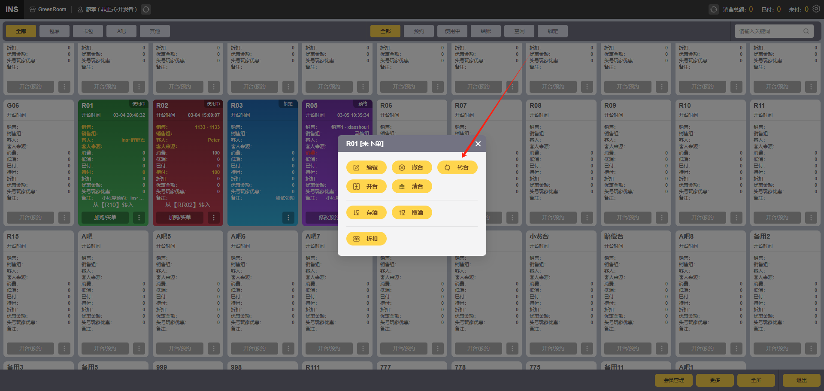Screen dimensions: 824x391
Task: Filter by 使用中 status tab
Action: point(452,31)
